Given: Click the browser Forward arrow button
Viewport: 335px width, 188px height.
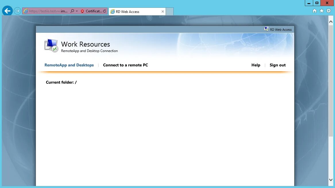Looking at the screenshot, I should tap(17, 11).
